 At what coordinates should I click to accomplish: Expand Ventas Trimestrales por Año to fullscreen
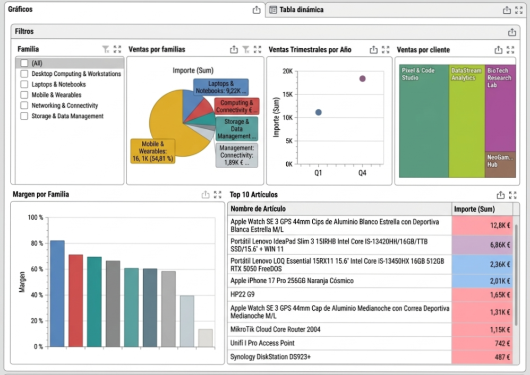(x=385, y=49)
